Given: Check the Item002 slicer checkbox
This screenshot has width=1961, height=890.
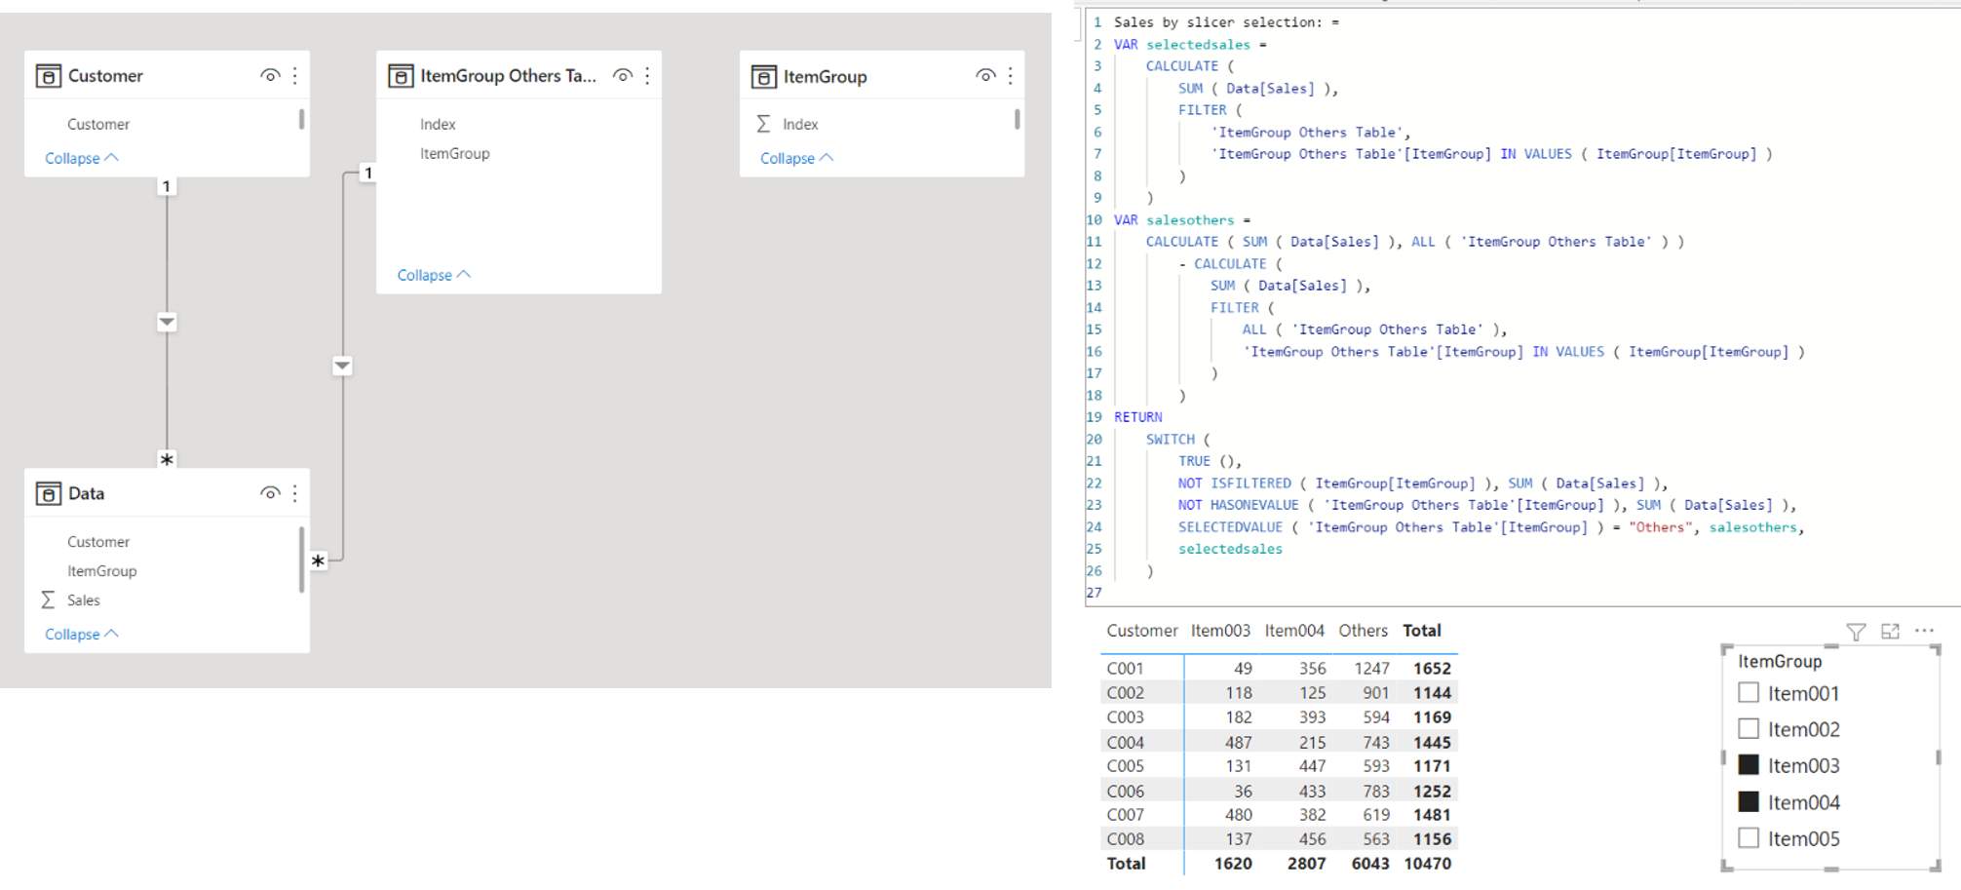Looking at the screenshot, I should [1749, 728].
